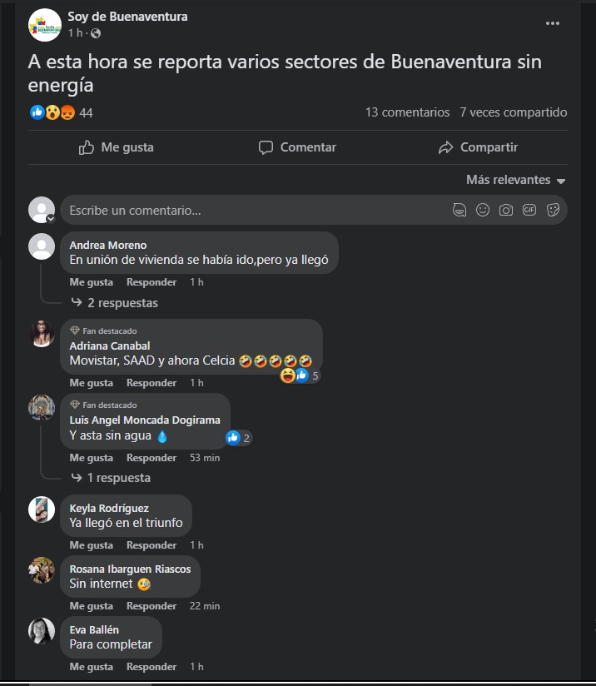Share the post with Compartir
This screenshot has height=686, width=596.
479,147
